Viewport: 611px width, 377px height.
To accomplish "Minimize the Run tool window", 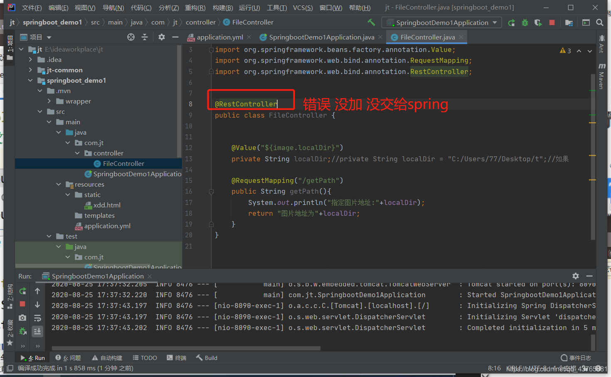I will click(x=589, y=276).
